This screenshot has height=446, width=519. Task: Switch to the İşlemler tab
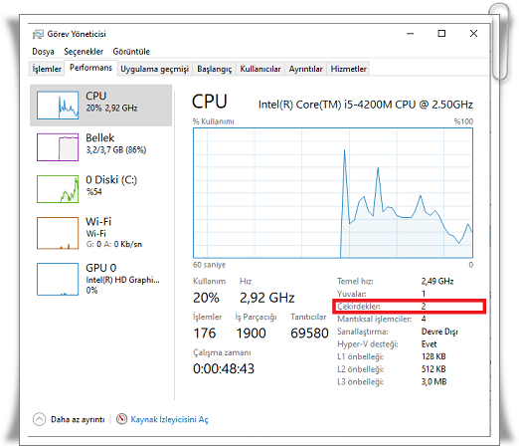[x=47, y=69]
